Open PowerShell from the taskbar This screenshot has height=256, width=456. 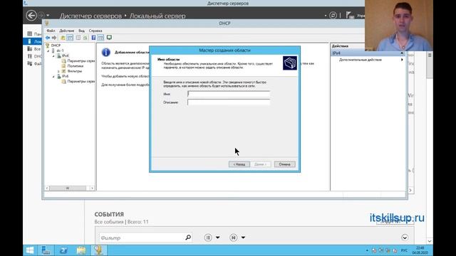click(x=63, y=250)
